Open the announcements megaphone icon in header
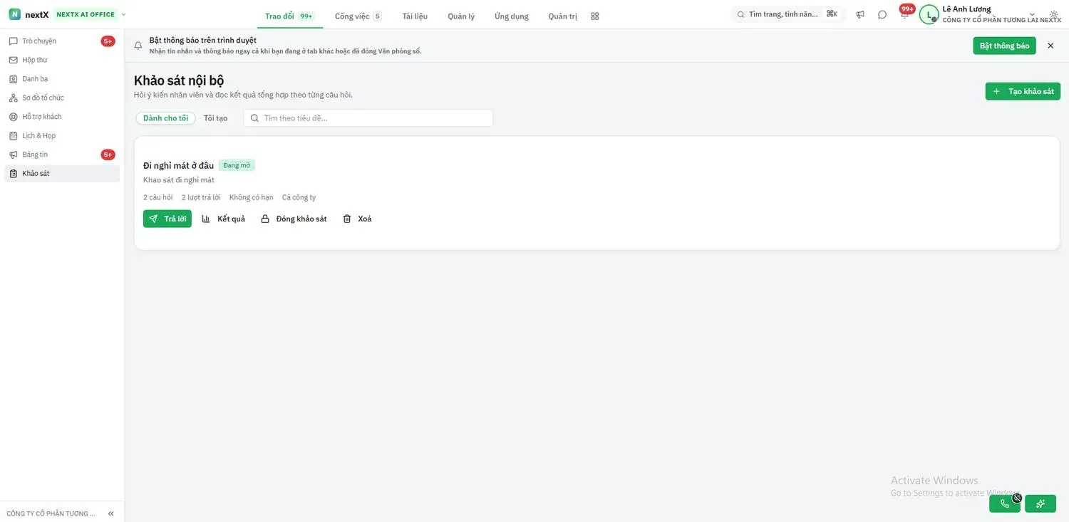 coord(860,14)
